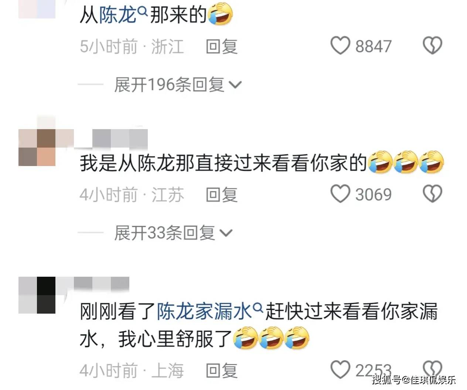The width and height of the screenshot is (467, 390).
Task: Tap chevron beside 展开196条回复
Action: coord(235,85)
